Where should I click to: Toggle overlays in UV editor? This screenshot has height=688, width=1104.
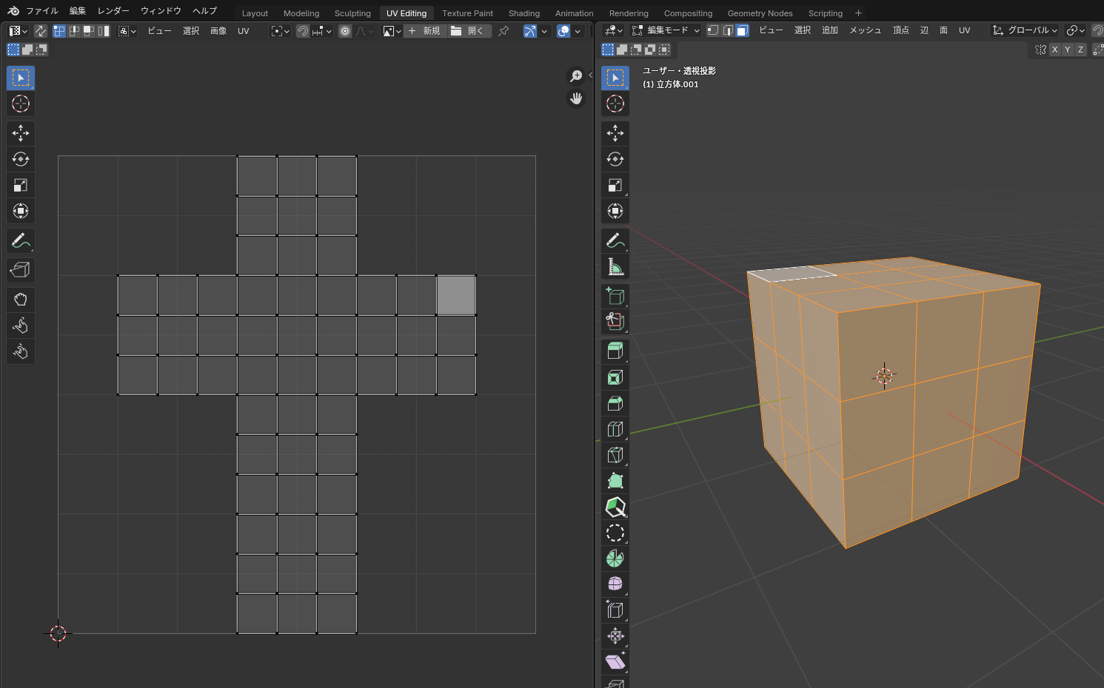click(563, 31)
